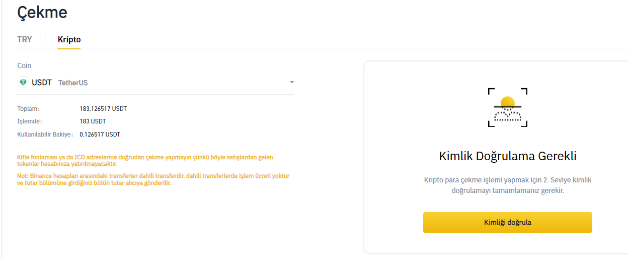628x261 pixels.
Task: Click the Toplam label
Action: pyautogui.click(x=28, y=108)
